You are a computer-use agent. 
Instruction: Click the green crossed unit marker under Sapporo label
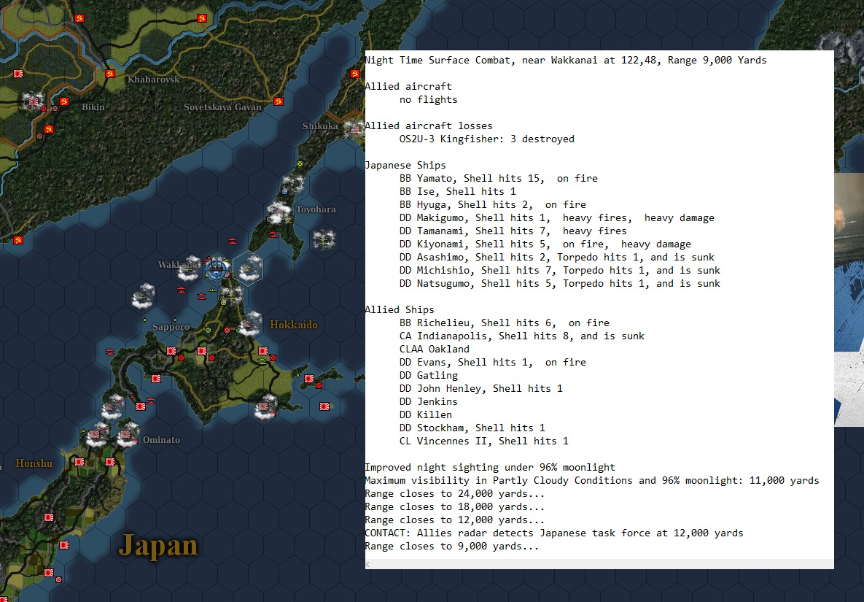tap(209, 331)
